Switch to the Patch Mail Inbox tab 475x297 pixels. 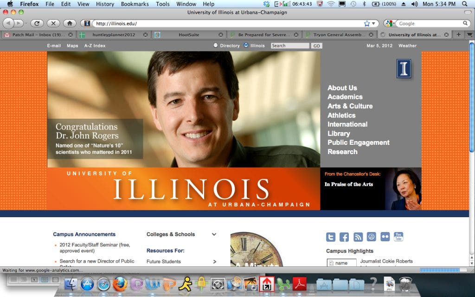[x=38, y=35]
